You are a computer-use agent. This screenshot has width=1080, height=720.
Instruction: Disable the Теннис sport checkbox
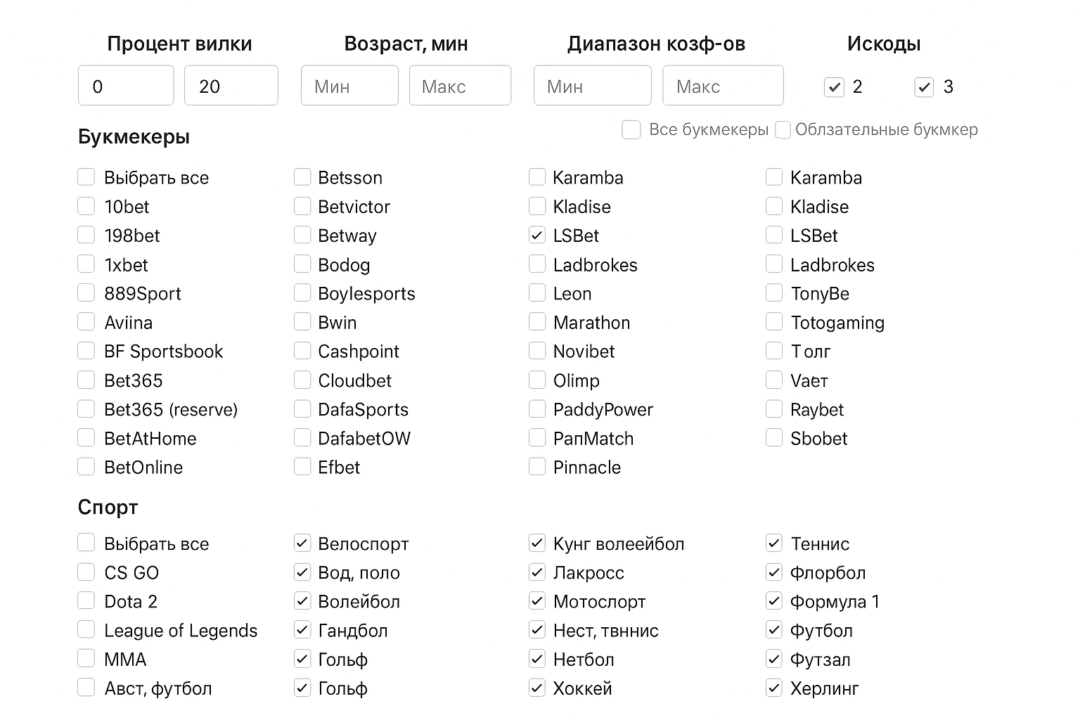coord(774,544)
